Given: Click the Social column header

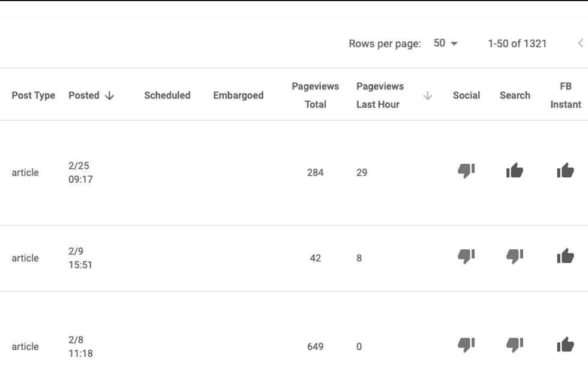Looking at the screenshot, I should [466, 95].
